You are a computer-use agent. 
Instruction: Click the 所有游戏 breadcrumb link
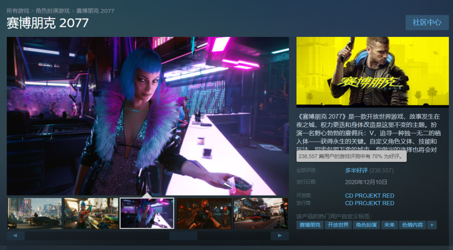[x=18, y=10]
